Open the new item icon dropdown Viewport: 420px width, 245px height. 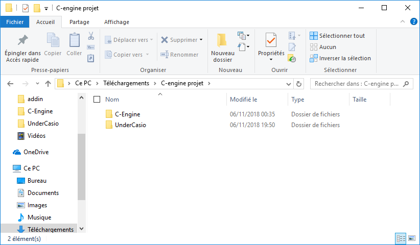pyautogui.click(x=243, y=36)
